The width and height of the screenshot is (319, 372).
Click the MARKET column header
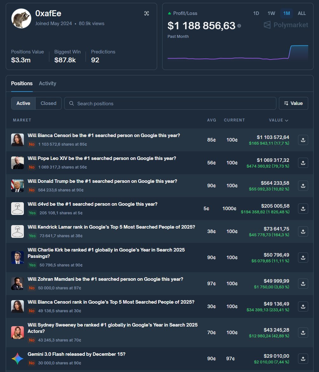click(22, 120)
